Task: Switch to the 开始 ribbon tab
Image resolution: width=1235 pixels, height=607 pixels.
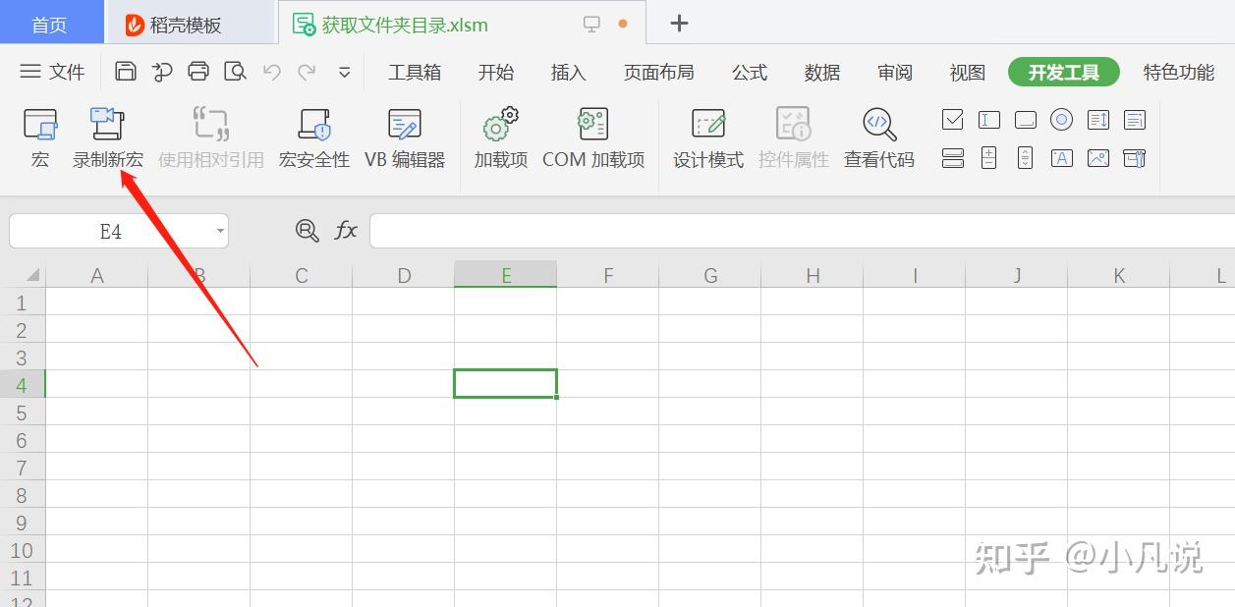Action: click(496, 72)
